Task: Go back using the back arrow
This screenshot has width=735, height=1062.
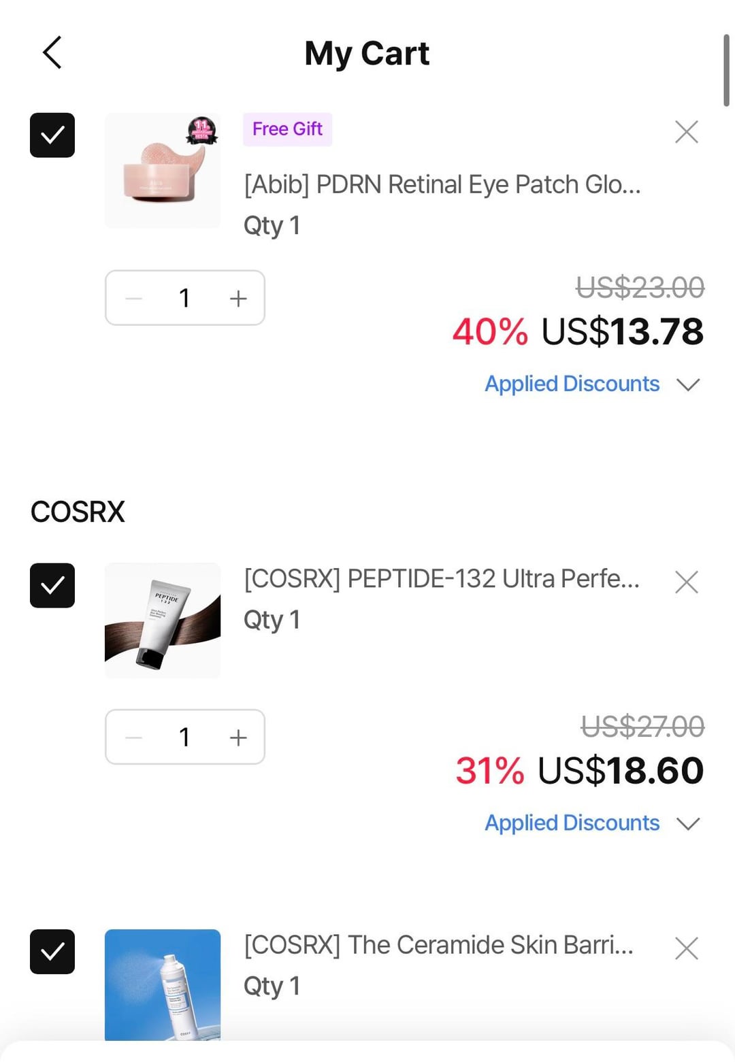Action: coord(52,53)
